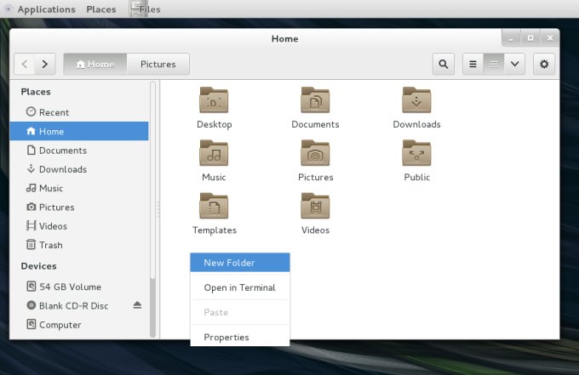This screenshot has height=375, width=579.
Task: Choose Properties from the context menu
Action: 240,337
